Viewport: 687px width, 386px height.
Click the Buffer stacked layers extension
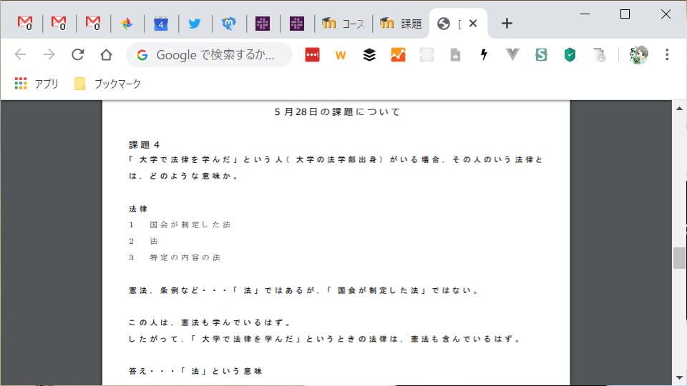coord(369,55)
